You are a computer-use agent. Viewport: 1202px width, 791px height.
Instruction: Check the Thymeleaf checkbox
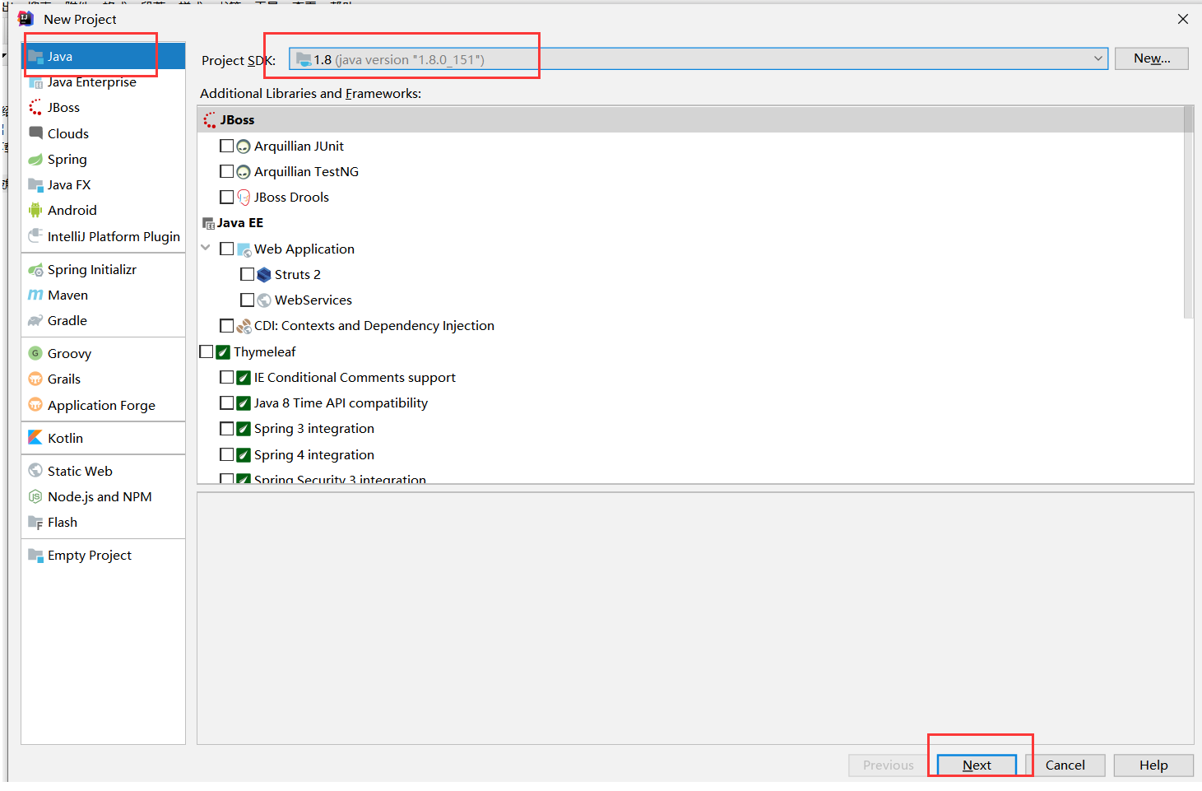[207, 351]
